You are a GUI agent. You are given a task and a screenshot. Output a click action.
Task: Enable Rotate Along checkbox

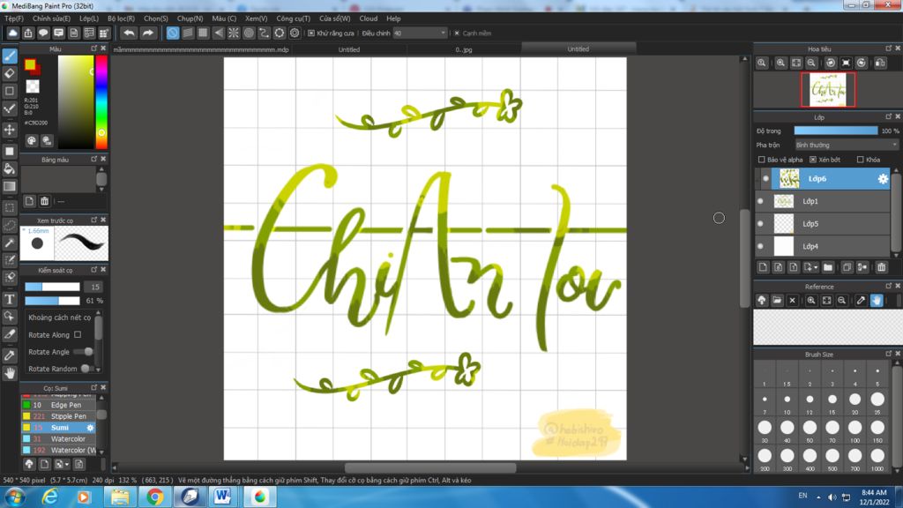click(78, 334)
